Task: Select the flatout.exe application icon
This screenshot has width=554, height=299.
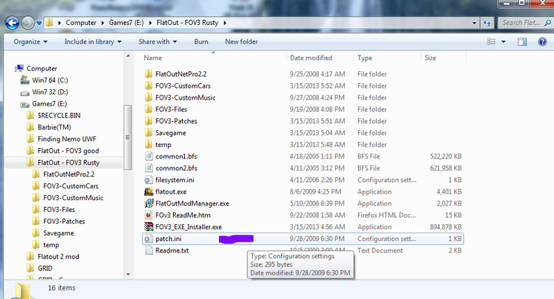Action: click(149, 191)
